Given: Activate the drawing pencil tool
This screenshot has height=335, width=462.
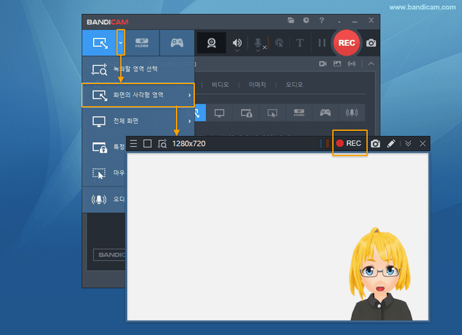Looking at the screenshot, I should pos(391,143).
